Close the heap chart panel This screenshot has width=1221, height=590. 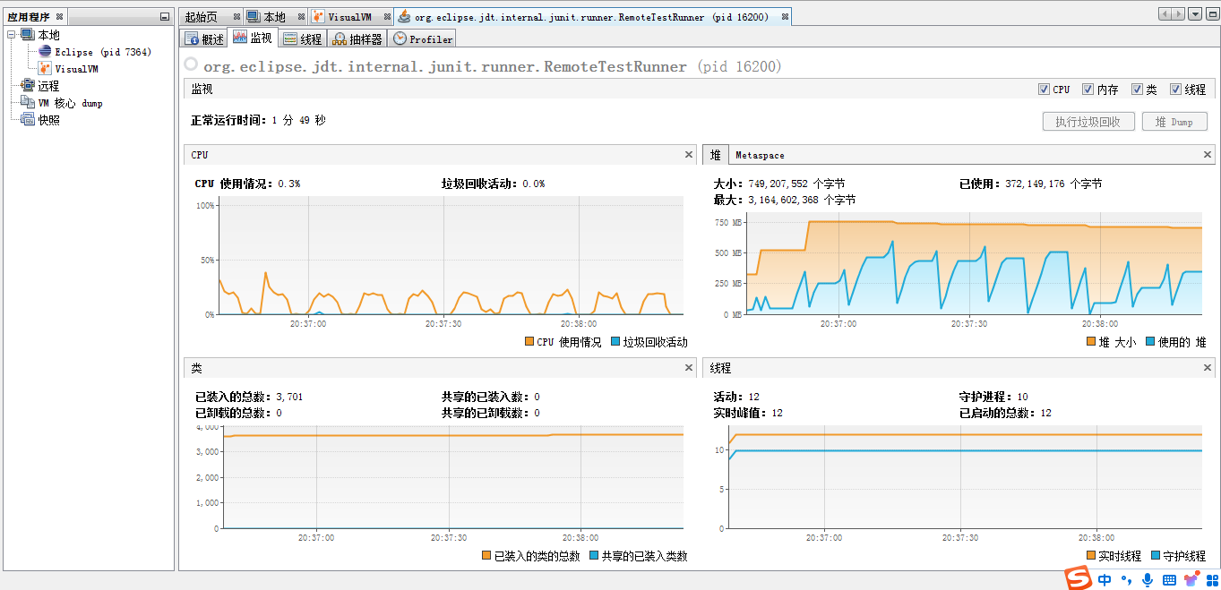[1208, 155]
